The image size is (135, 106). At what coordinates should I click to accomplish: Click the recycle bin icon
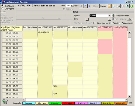click(5, 101)
